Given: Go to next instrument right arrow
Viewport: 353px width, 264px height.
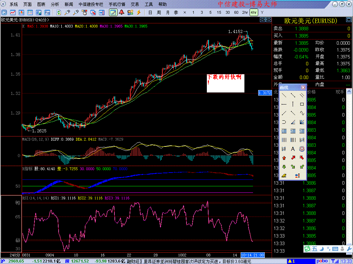Looking at the screenshot, I should pyautogui.click(x=268, y=20).
